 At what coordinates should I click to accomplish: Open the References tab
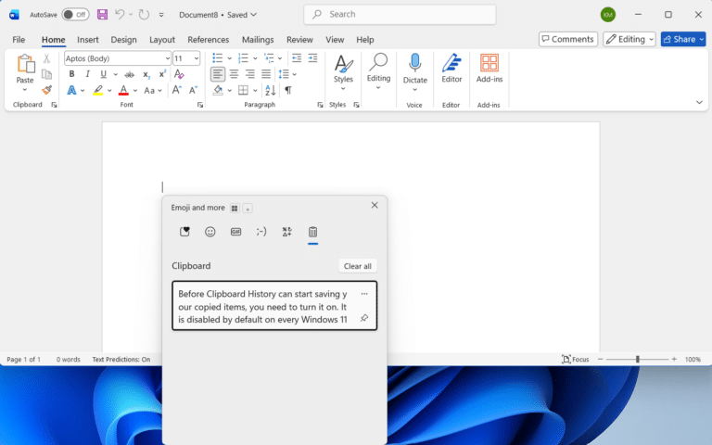point(208,40)
